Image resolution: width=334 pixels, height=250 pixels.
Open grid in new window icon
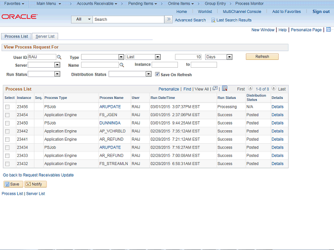(x=215, y=89)
